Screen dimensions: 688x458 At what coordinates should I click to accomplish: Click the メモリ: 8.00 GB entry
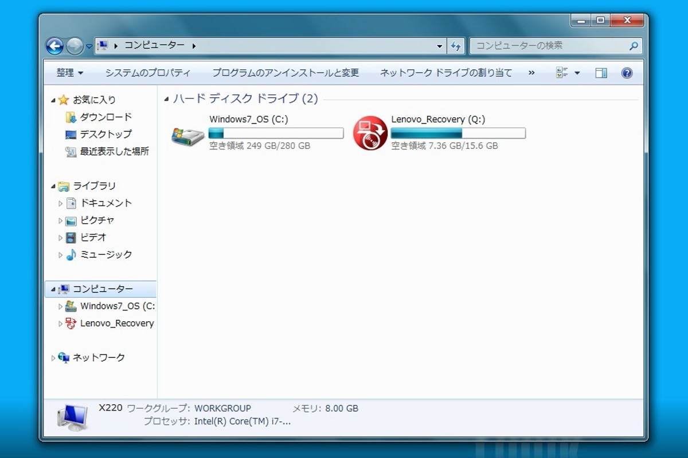point(325,408)
